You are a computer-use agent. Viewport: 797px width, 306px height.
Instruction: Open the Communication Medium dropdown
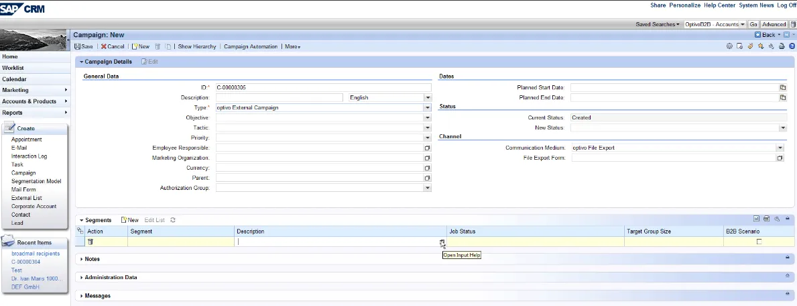tap(780, 148)
